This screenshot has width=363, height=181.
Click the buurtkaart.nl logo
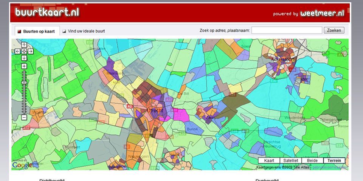[x=47, y=12]
